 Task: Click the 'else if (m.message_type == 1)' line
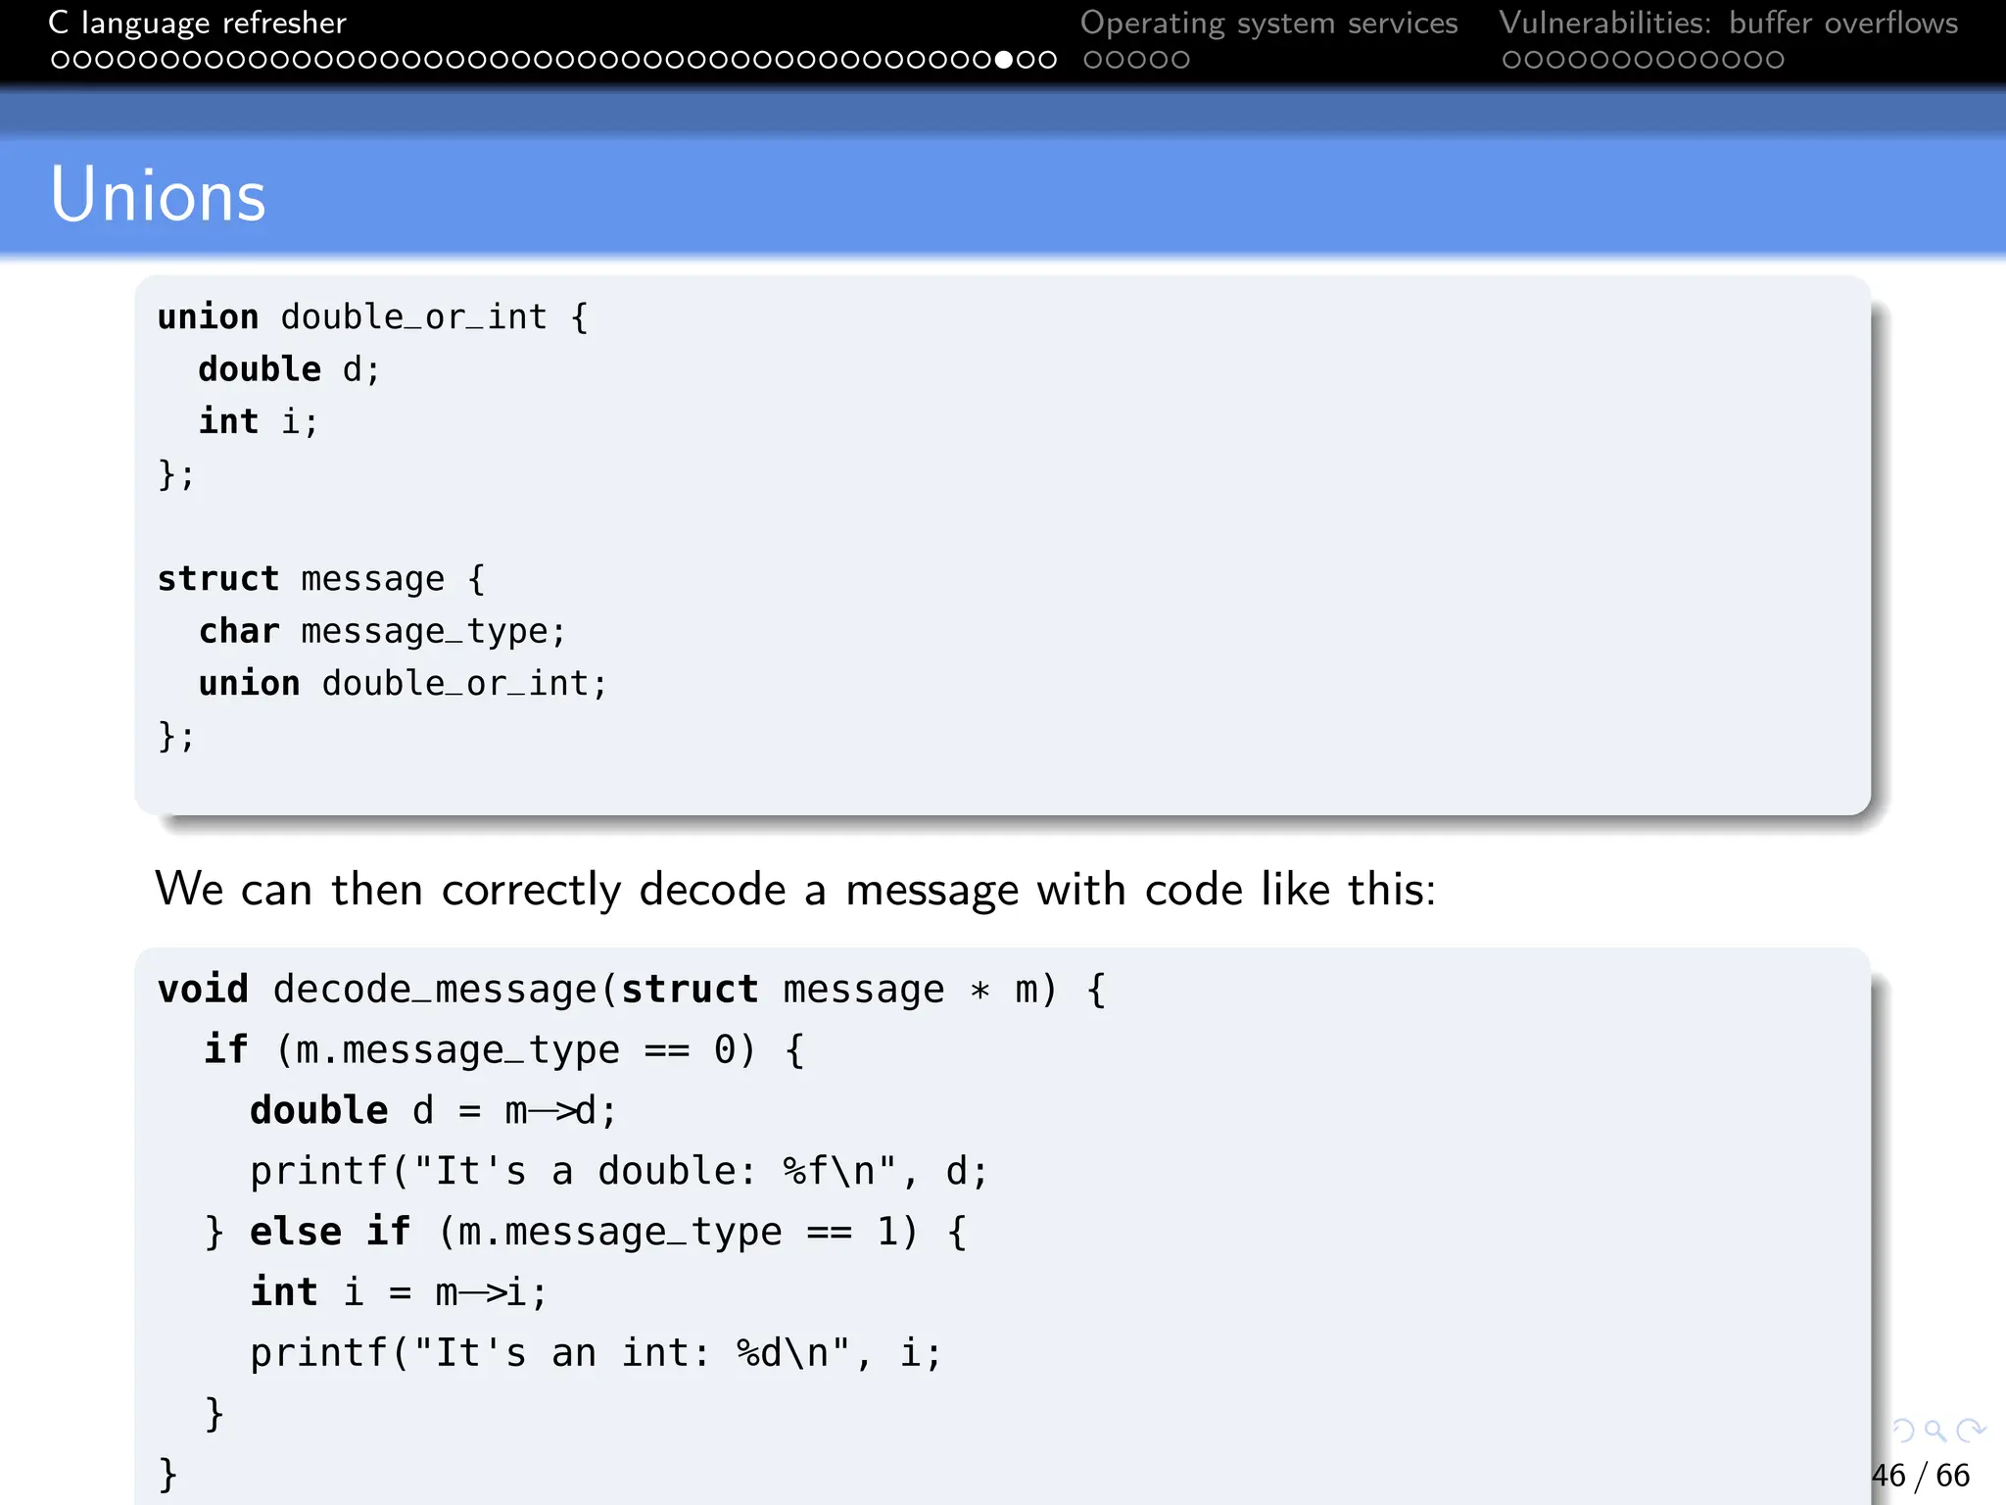point(586,1233)
